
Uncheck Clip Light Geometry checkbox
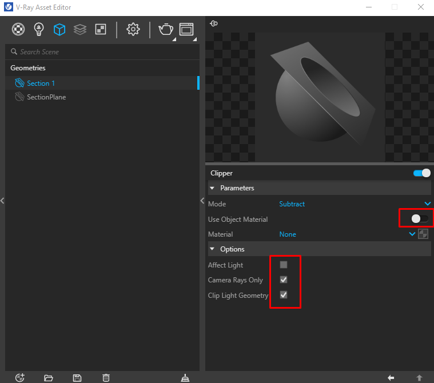284,295
